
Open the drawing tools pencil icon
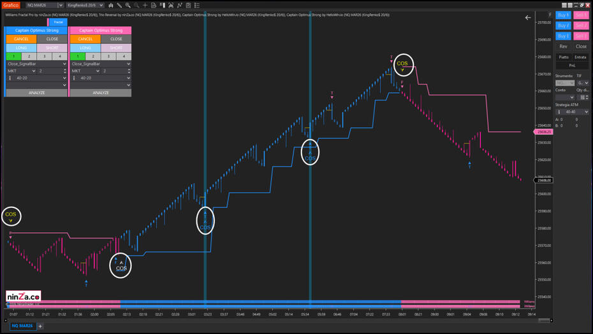(x=119, y=5)
